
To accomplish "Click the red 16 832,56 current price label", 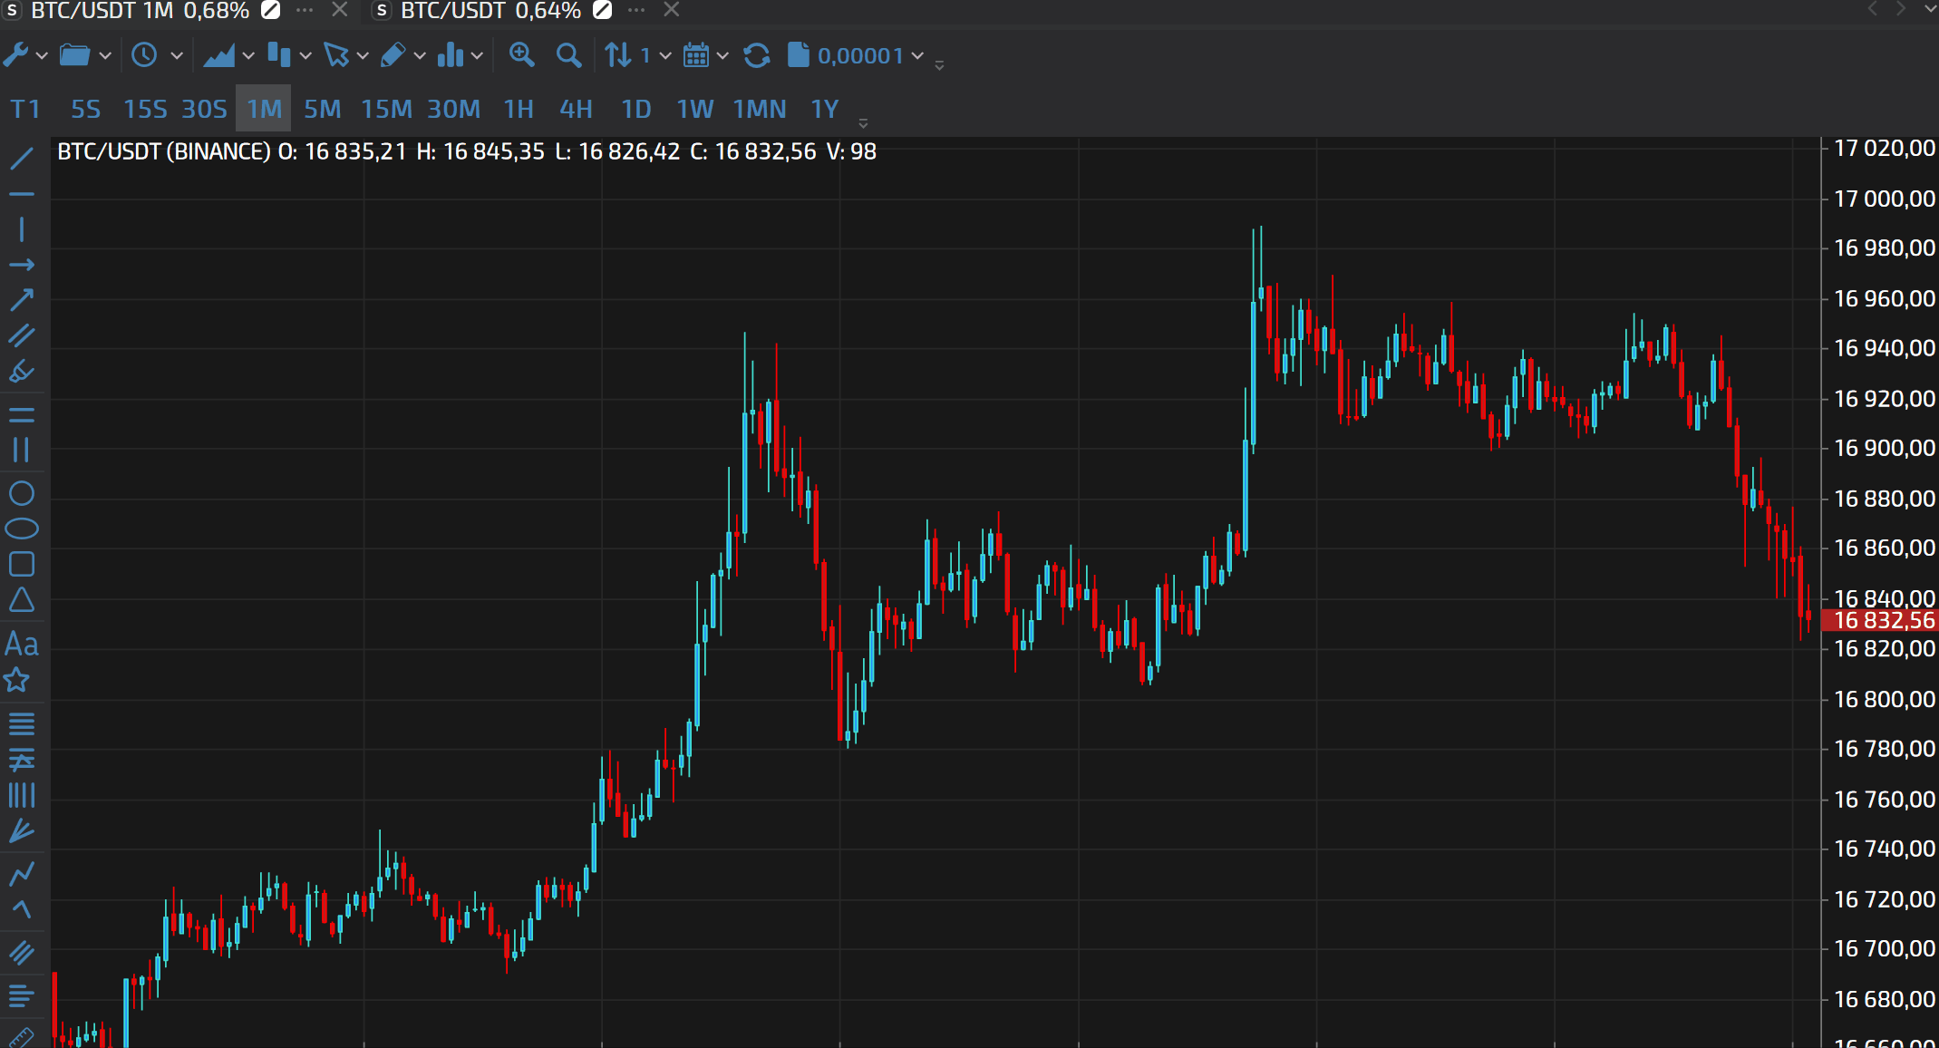I will tap(1882, 620).
